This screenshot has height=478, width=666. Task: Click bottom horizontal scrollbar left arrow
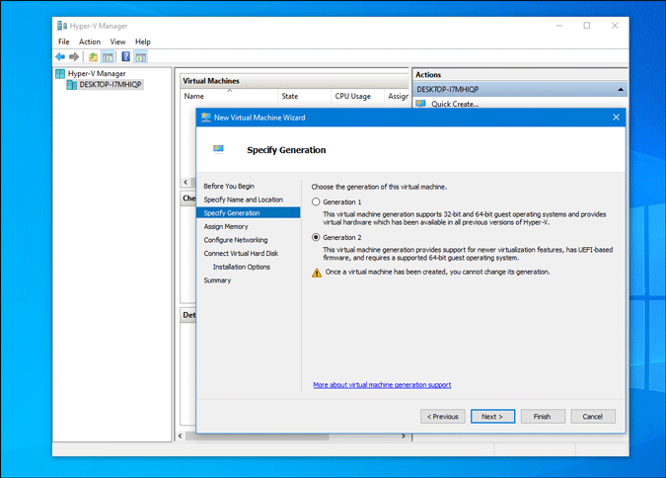pos(181,436)
